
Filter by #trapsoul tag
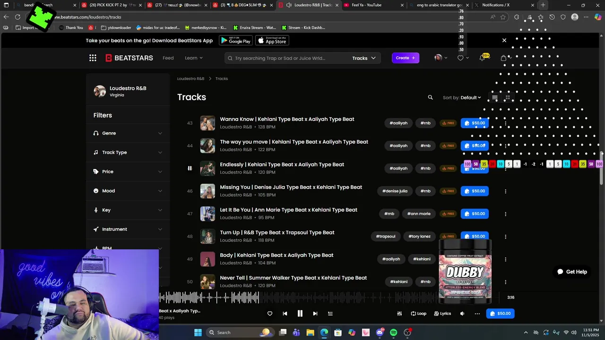pyautogui.click(x=386, y=237)
